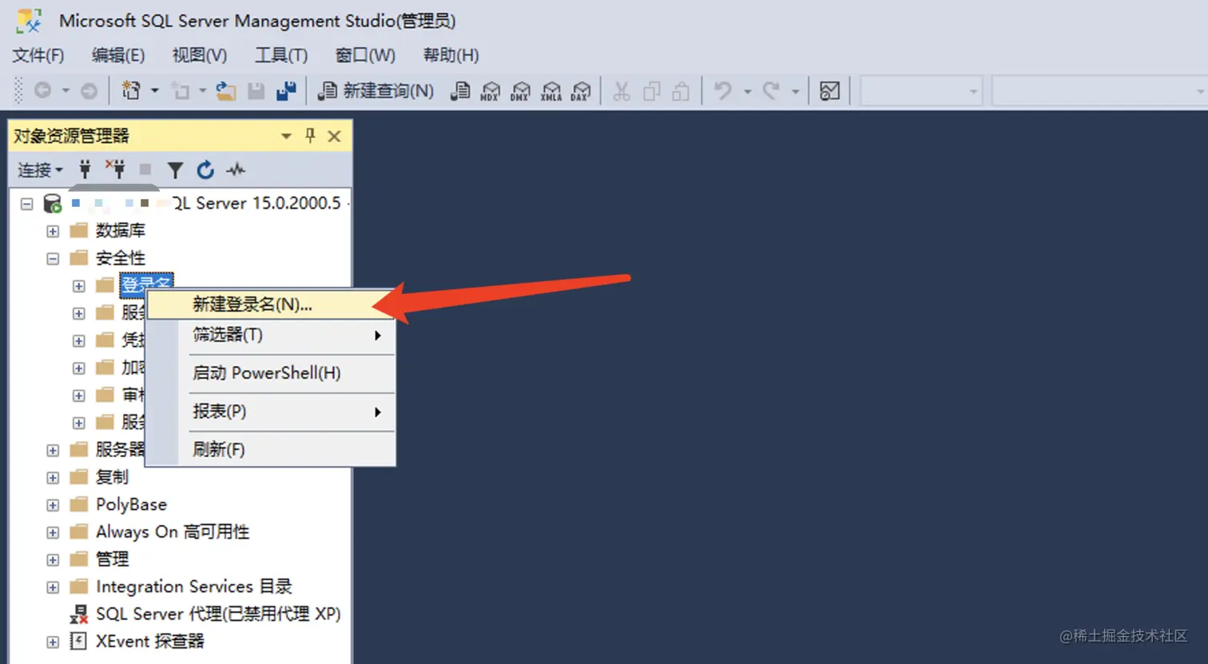Open the 筛选器(T) submenu
Image resolution: width=1208 pixels, height=664 pixels.
pos(272,335)
